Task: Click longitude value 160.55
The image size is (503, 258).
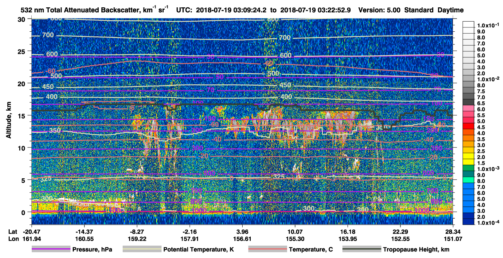Action: click(84, 239)
